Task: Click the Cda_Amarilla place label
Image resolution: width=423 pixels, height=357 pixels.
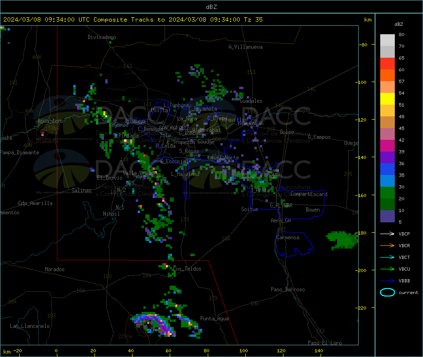Action: pos(35,203)
